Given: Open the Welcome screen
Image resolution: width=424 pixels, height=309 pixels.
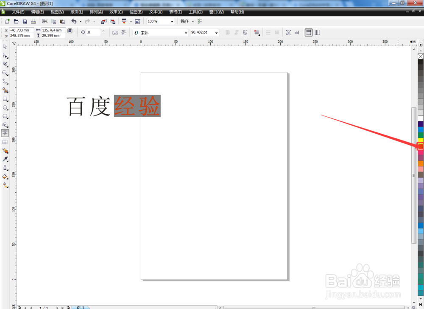Looking at the screenshot, I should point(138,21).
